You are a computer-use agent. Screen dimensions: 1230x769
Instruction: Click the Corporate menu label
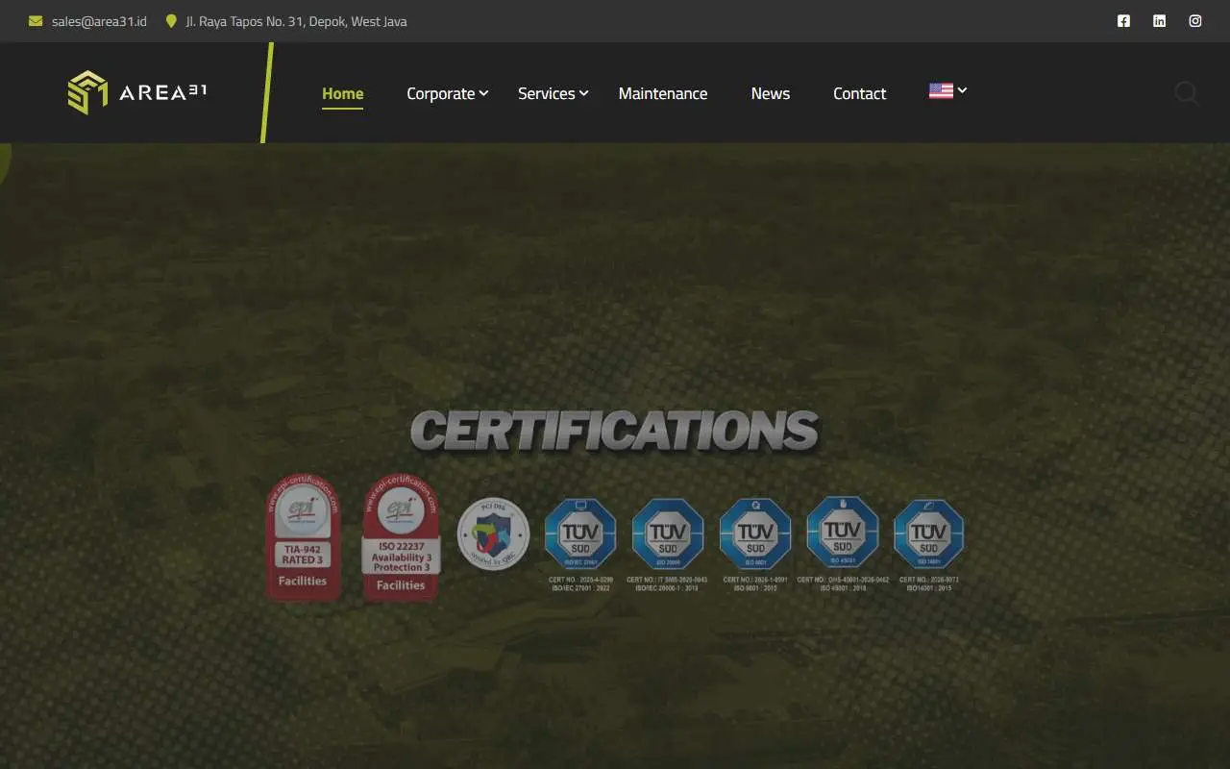(441, 93)
